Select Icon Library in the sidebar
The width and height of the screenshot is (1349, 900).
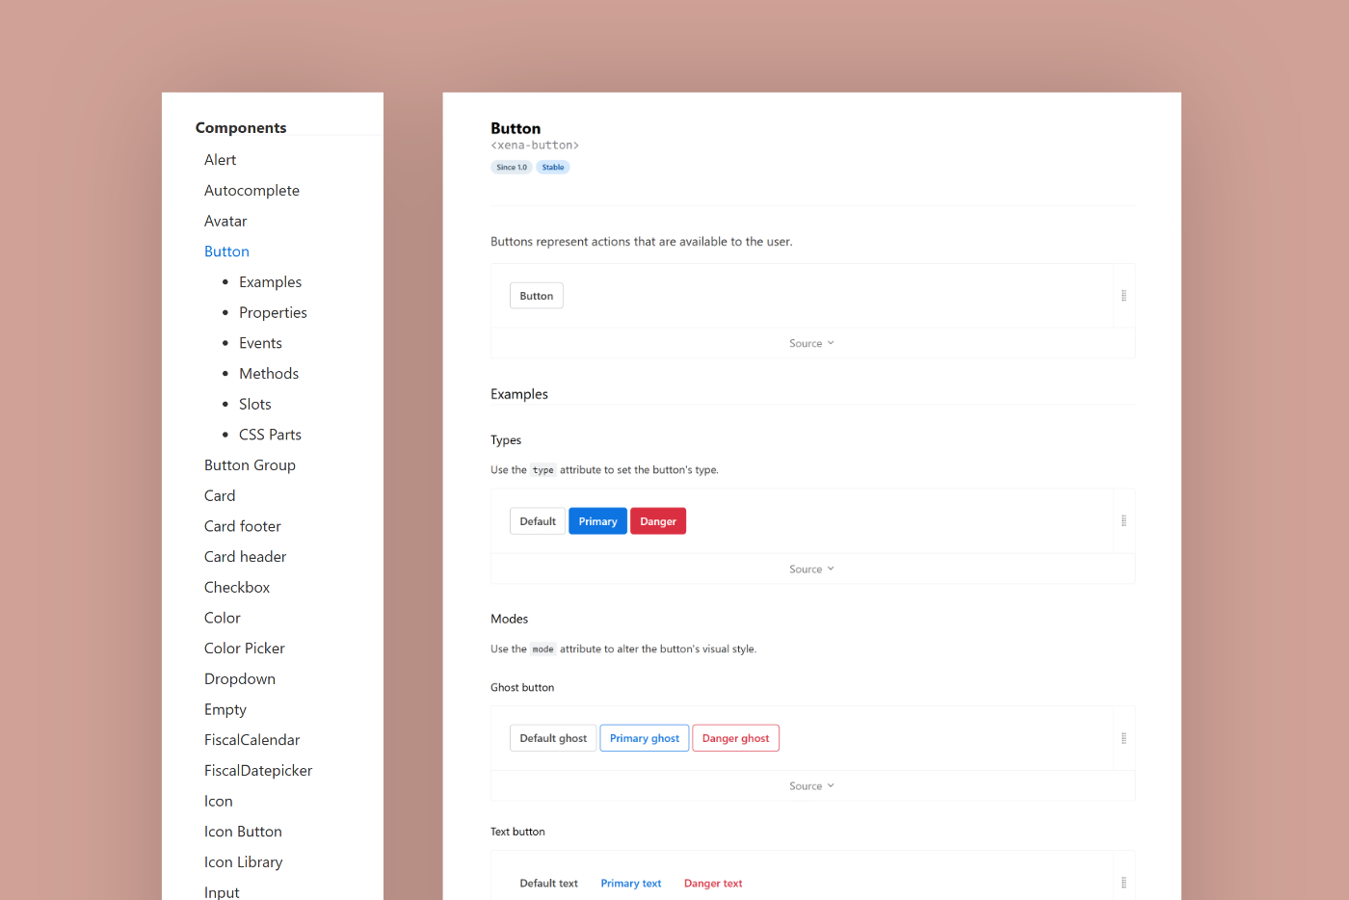(243, 862)
